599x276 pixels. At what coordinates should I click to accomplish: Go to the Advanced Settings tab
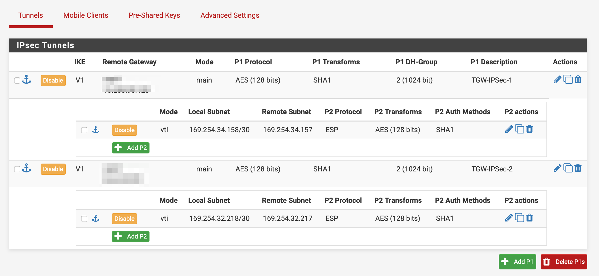230,15
